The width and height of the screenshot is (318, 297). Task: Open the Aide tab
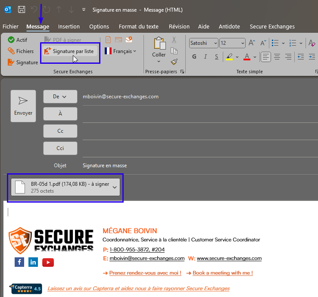click(204, 27)
